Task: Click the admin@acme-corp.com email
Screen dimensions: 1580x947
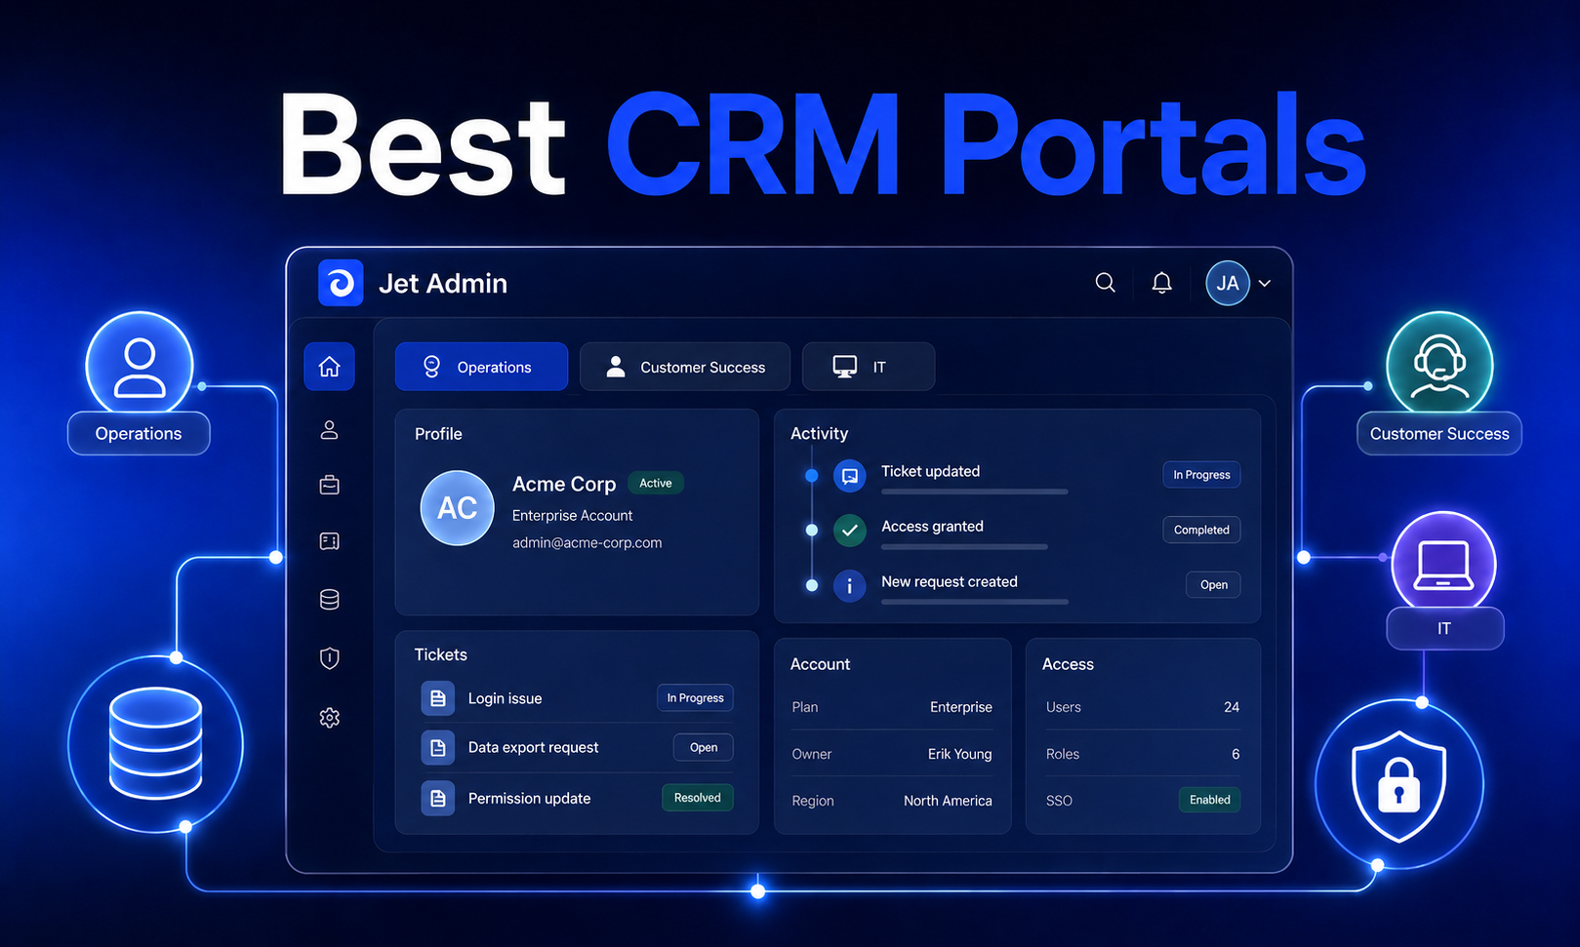Action: pyautogui.click(x=587, y=543)
